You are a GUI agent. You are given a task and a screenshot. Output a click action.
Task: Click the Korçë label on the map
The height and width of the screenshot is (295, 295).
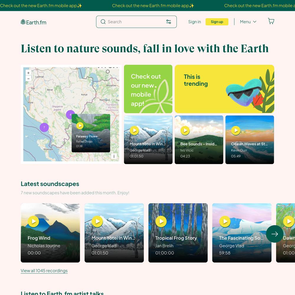coord(84,95)
